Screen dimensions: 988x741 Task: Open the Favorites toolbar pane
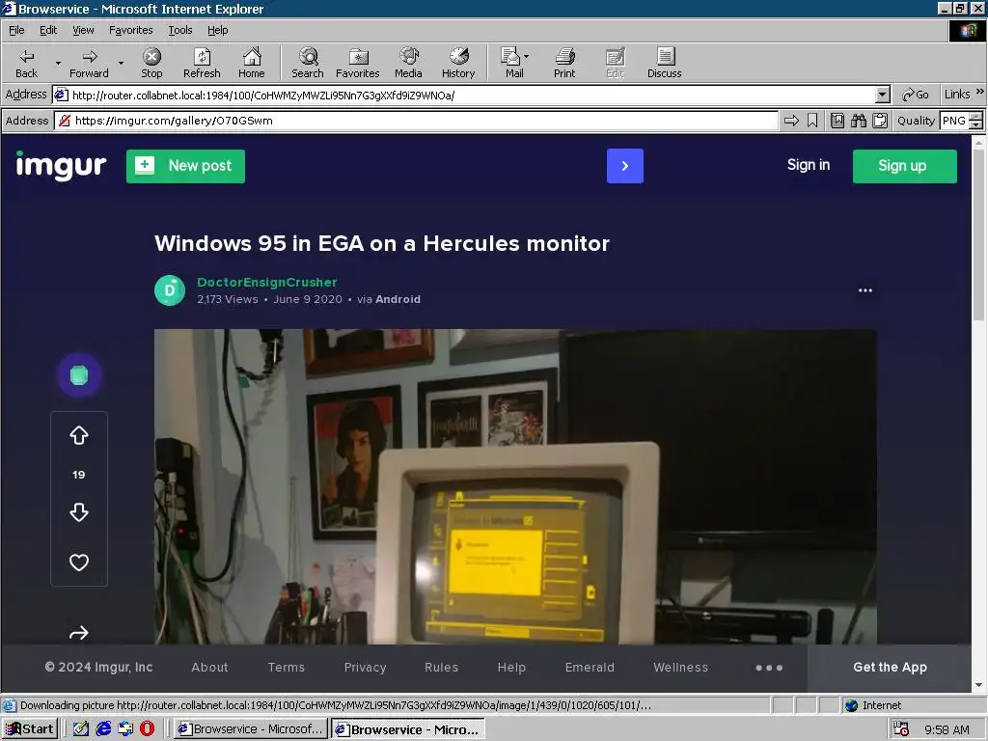coord(358,63)
